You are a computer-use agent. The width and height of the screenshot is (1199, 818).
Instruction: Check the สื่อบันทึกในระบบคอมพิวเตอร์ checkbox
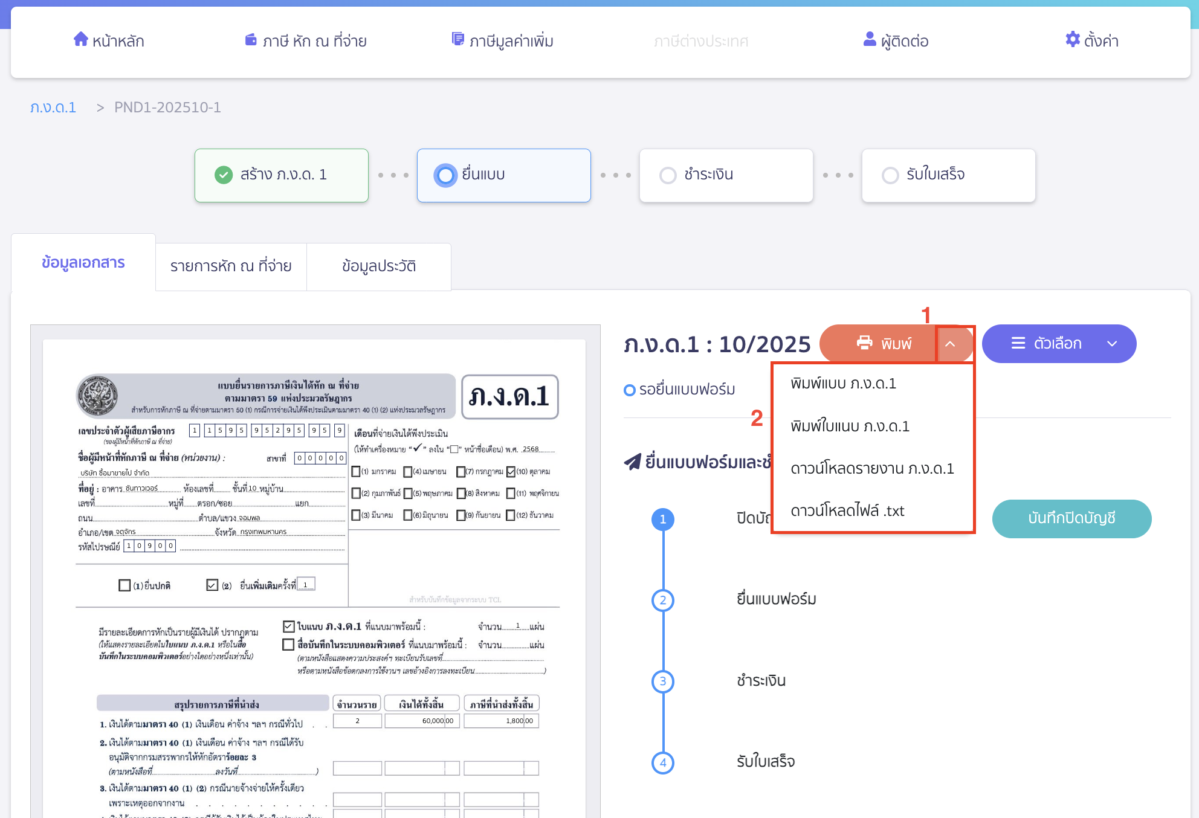pos(288,645)
